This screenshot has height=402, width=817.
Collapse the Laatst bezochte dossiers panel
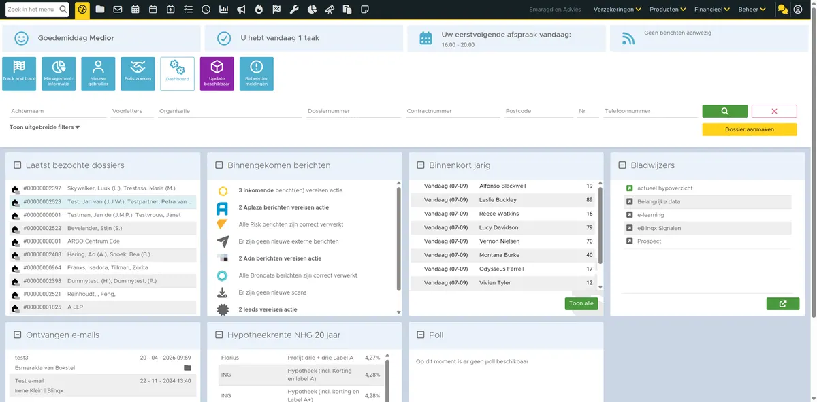(x=16, y=165)
